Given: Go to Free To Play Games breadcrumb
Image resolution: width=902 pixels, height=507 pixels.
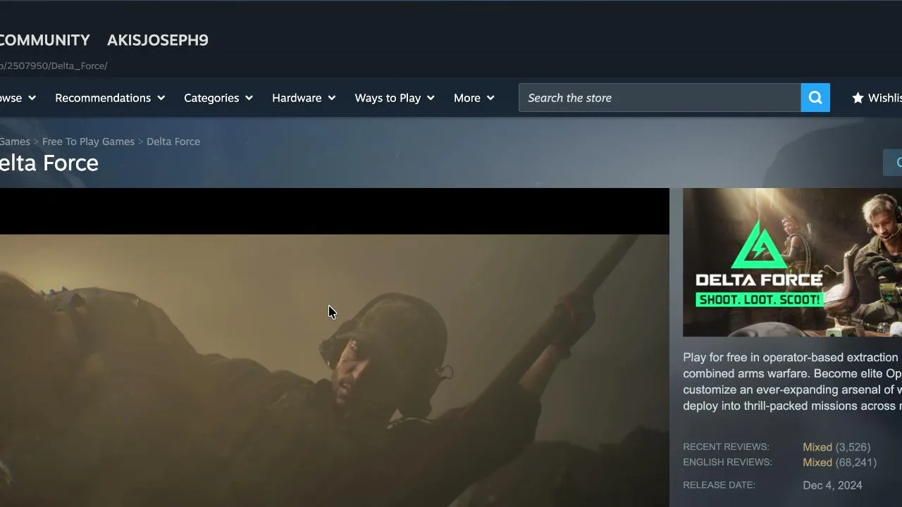Looking at the screenshot, I should (x=88, y=142).
